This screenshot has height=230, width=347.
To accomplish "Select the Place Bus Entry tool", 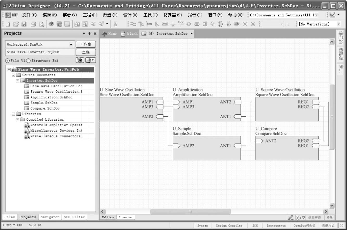I will 157,24.
